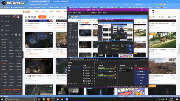Undock the Scenes panel via header icon
This screenshot has height=101, width=180.
[x=79, y=65]
